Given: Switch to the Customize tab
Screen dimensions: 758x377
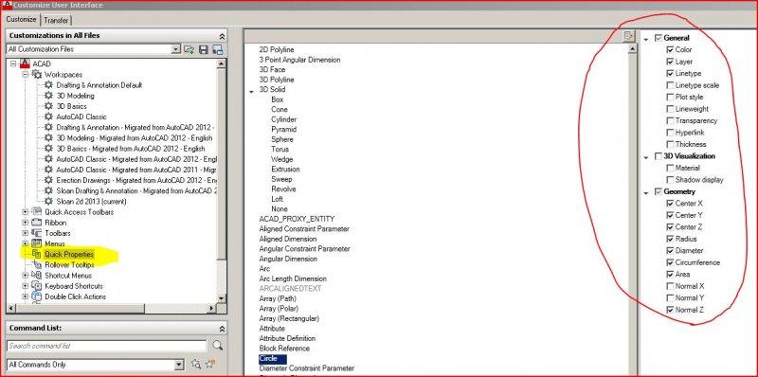Looking at the screenshot, I should [x=21, y=19].
